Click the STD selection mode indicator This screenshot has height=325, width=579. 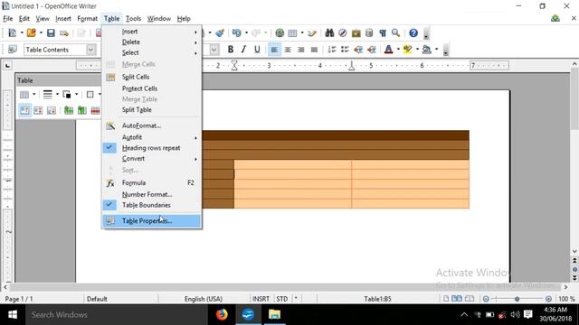click(281, 299)
